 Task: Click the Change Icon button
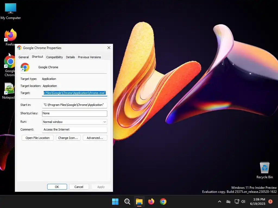click(68, 138)
